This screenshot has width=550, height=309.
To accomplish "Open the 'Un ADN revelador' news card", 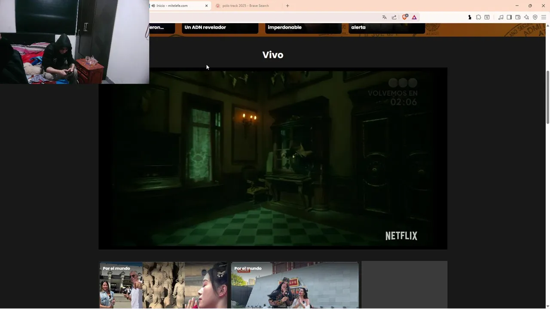I will tap(220, 28).
